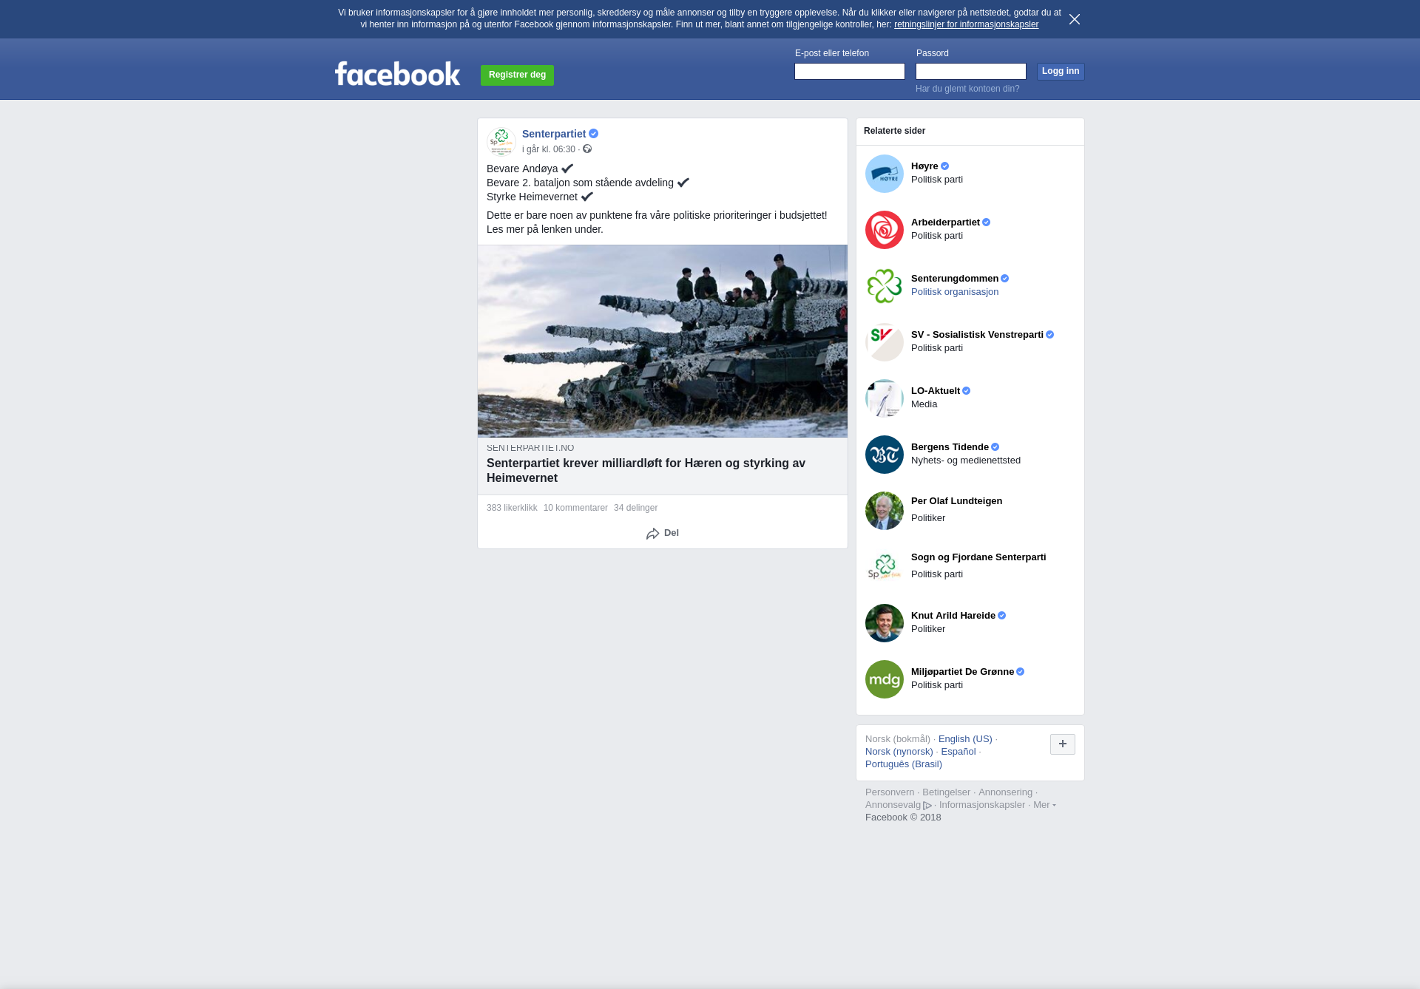This screenshot has width=1420, height=989.
Task: View the 383 likerklikk count
Action: [x=512, y=508]
